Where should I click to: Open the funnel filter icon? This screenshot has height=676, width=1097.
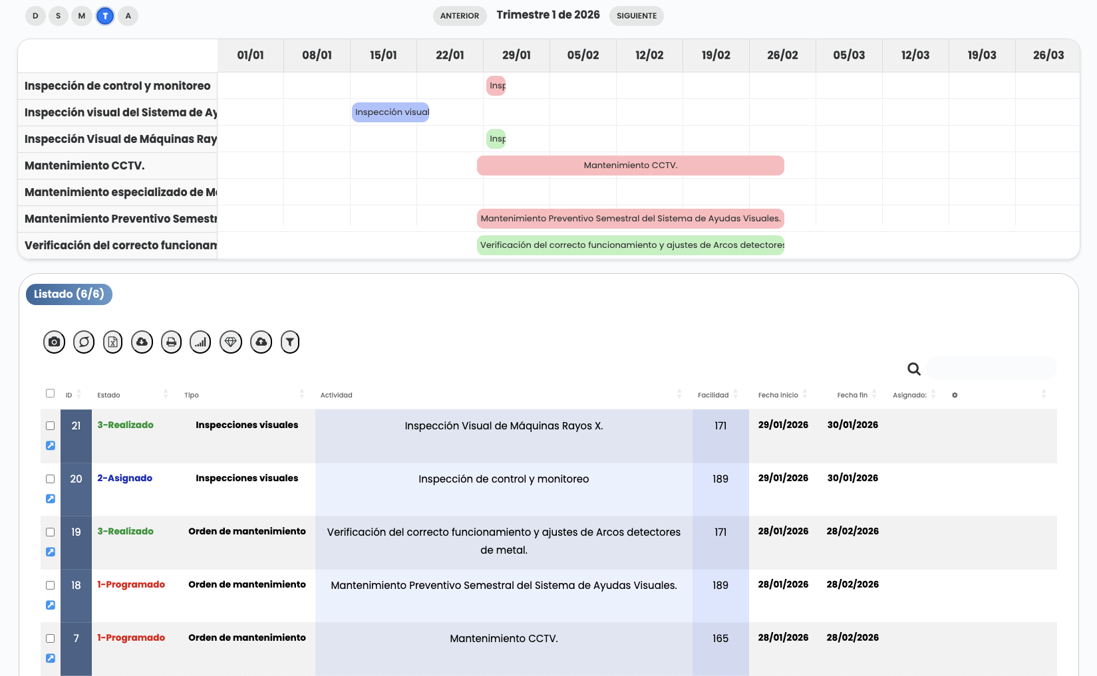(x=290, y=342)
